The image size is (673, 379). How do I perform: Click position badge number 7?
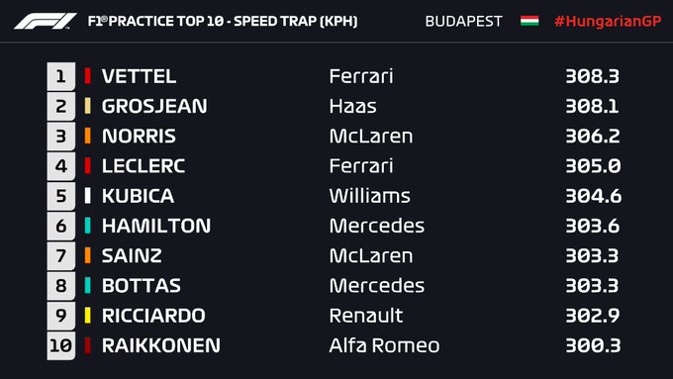coord(61,256)
